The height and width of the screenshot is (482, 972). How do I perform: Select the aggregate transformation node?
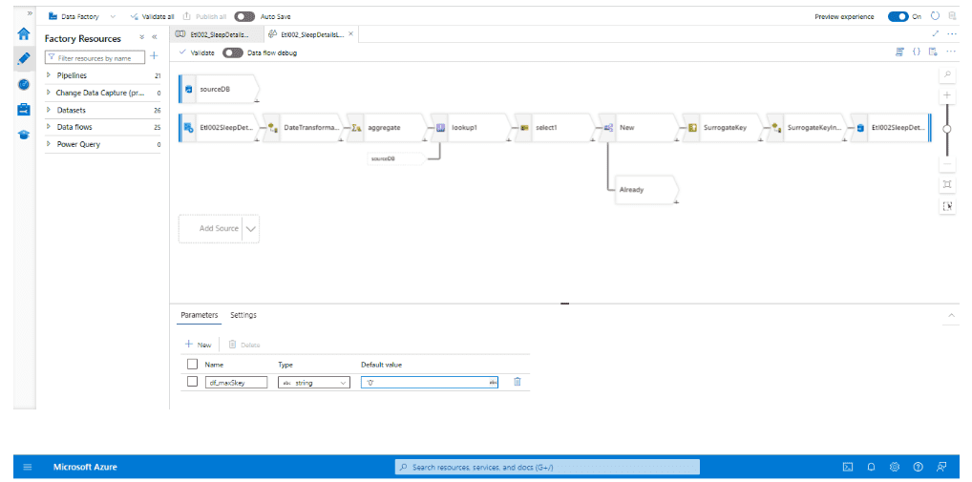pyautogui.click(x=387, y=128)
